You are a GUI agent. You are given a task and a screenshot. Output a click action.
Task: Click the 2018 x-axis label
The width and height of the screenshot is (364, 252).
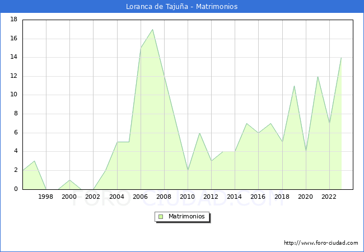[282, 197]
